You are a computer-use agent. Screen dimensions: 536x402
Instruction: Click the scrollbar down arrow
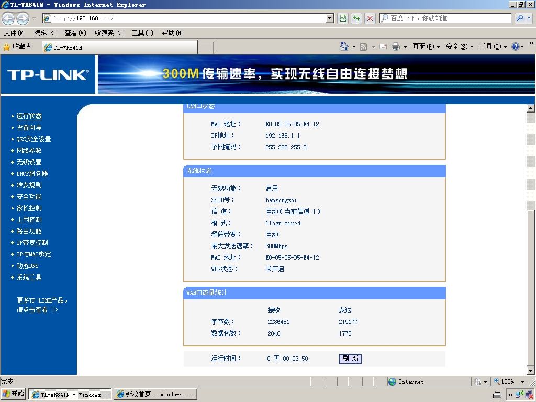coord(531,370)
